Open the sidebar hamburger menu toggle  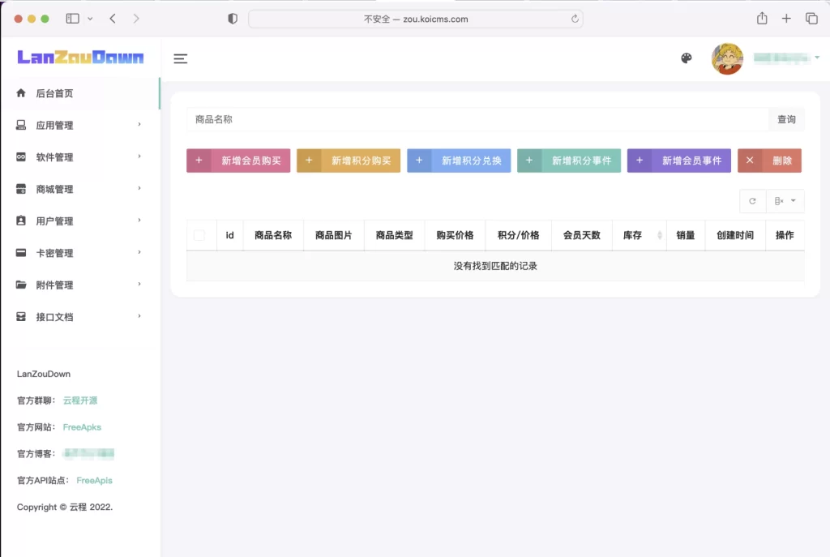(180, 58)
